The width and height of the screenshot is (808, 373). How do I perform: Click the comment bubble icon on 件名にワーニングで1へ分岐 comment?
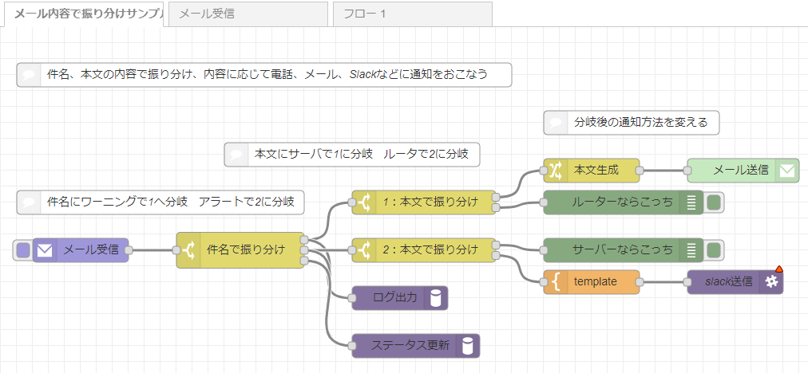[28, 202]
